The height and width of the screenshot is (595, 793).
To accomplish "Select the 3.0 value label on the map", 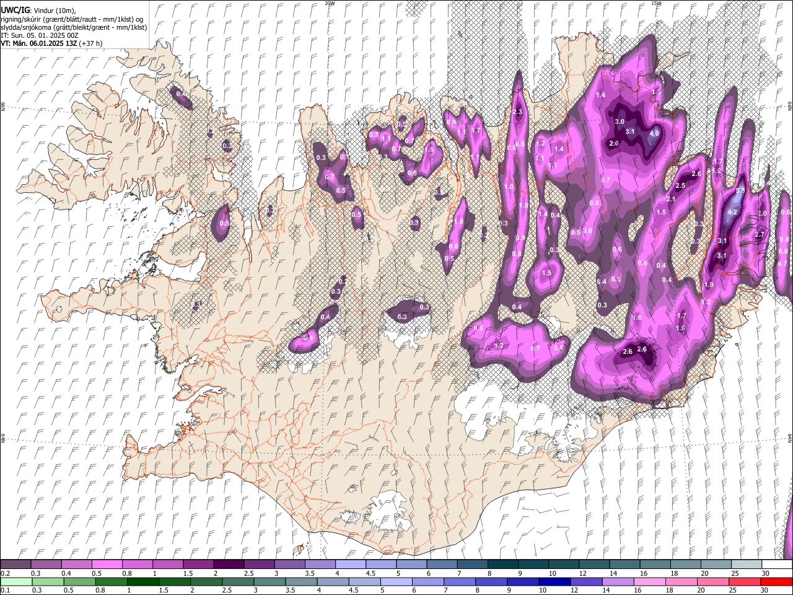I will [x=620, y=122].
